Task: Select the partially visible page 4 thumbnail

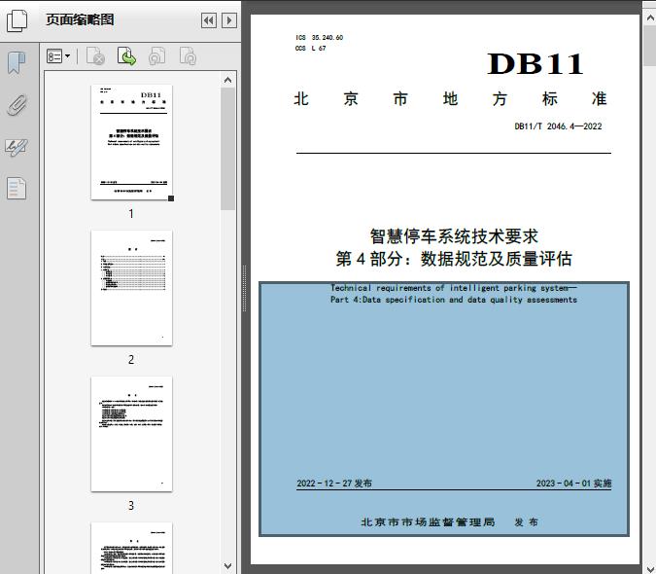Action: tap(131, 548)
